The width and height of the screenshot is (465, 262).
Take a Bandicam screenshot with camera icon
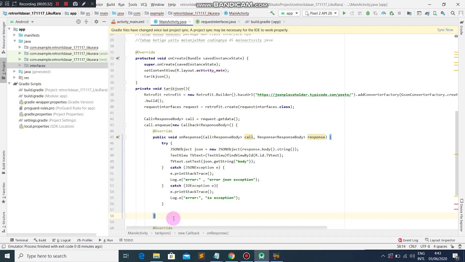click(x=75, y=4)
